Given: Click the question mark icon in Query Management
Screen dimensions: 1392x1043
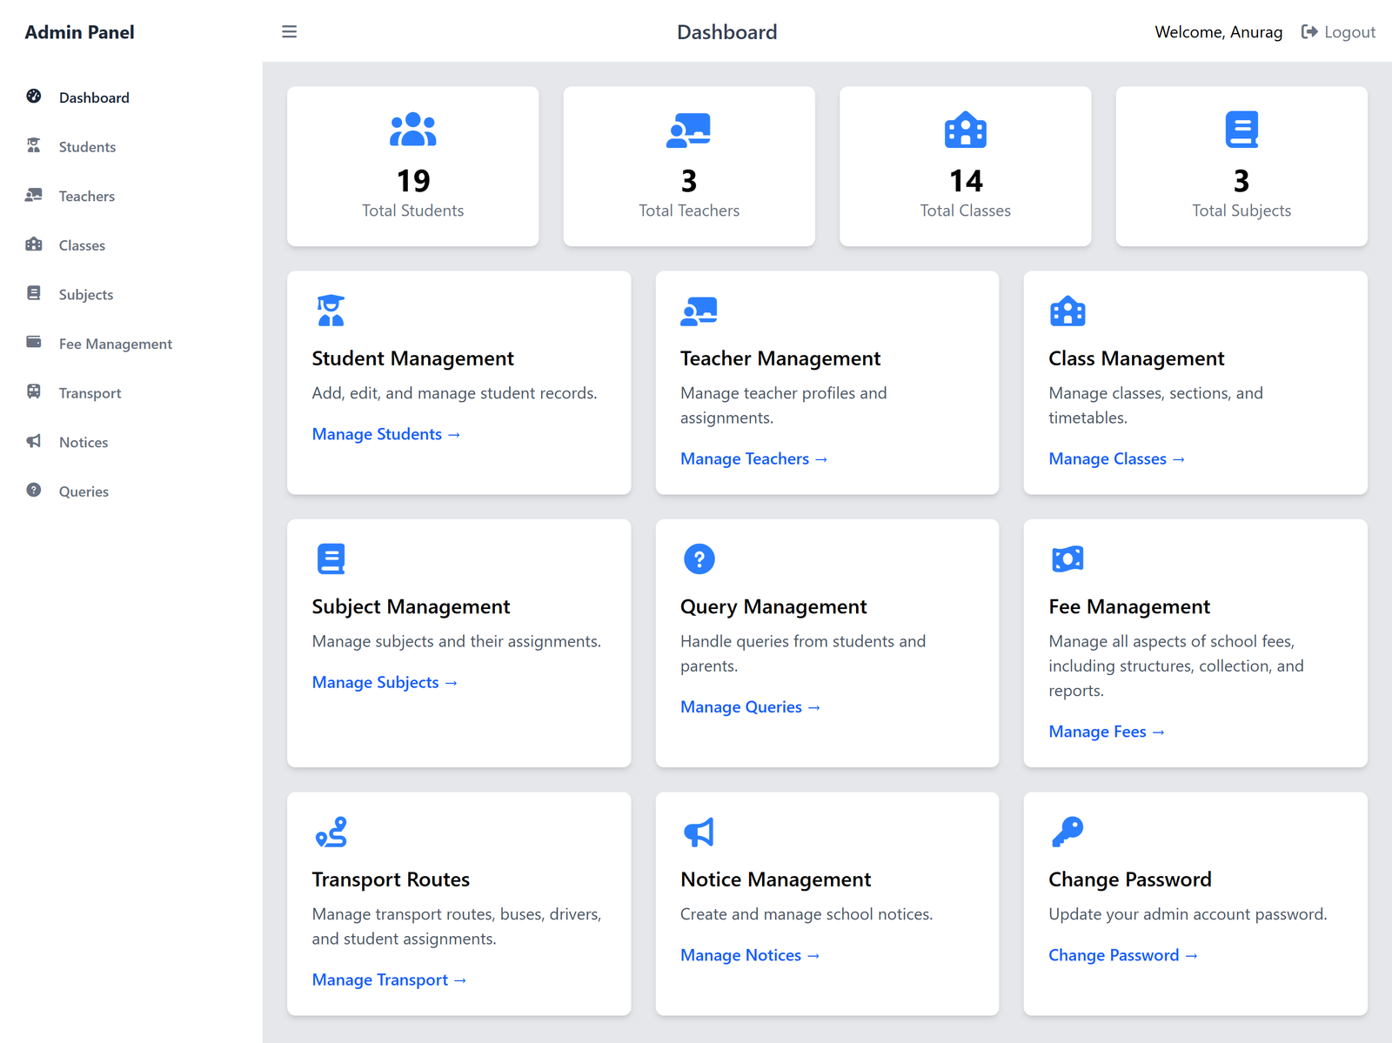Looking at the screenshot, I should point(699,558).
